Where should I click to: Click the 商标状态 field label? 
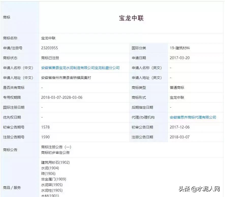(10, 58)
